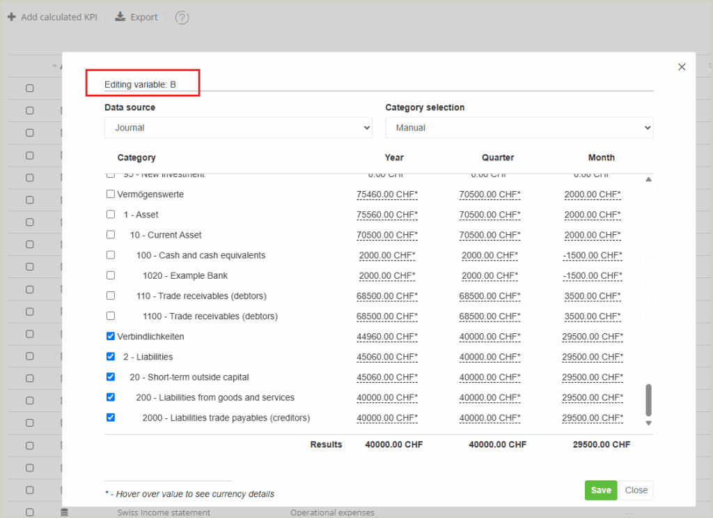Check the 10 - Current Asset checkbox
The width and height of the screenshot is (713, 518).
click(111, 234)
